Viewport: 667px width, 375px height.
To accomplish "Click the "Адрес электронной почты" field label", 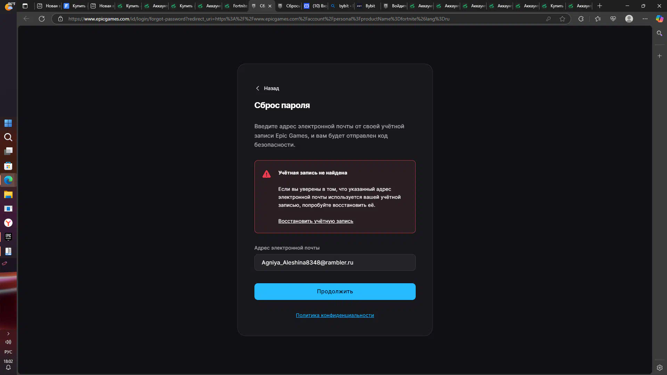I will [x=287, y=248].
